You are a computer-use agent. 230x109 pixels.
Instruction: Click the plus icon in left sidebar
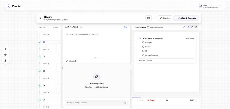coord(5,49)
